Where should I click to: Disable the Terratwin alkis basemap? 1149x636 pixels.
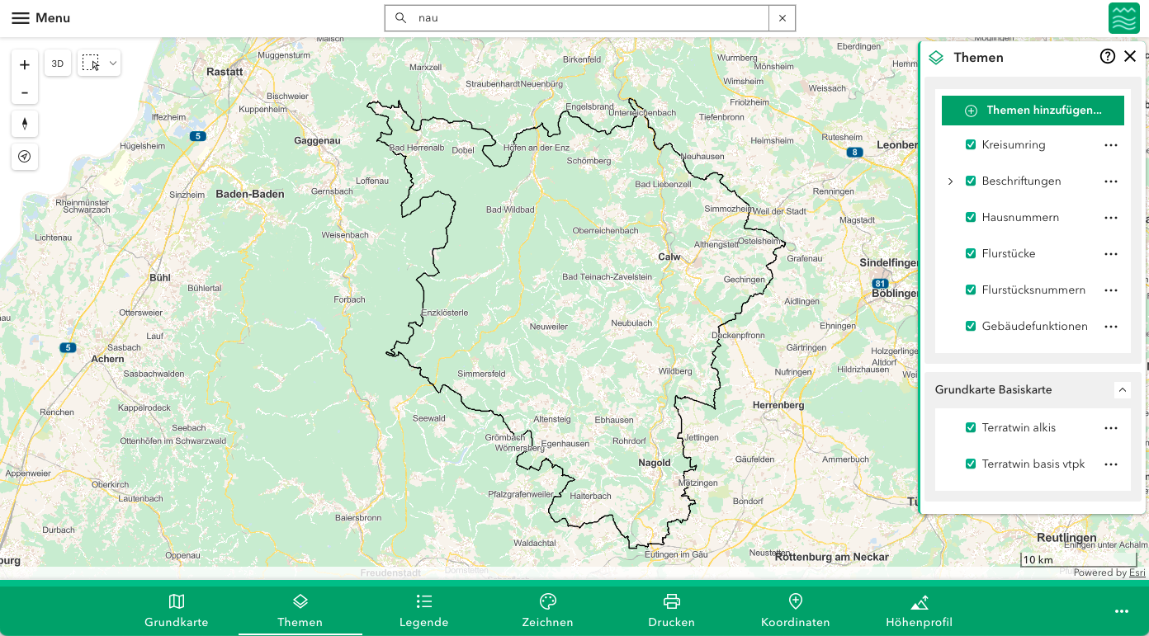coord(971,427)
